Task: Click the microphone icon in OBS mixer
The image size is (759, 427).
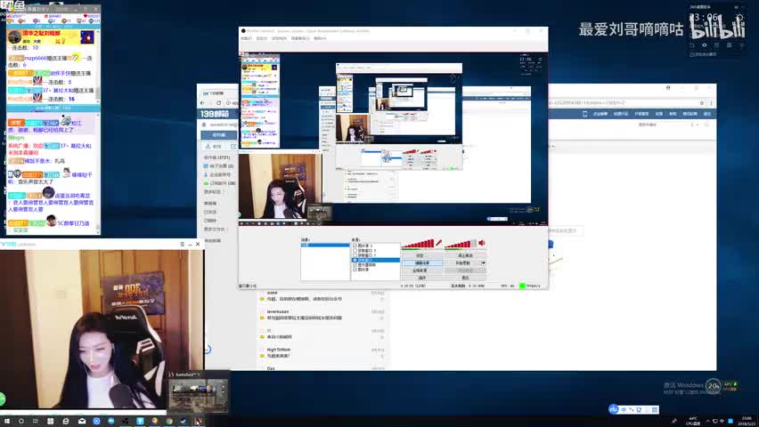Action: [x=438, y=243]
